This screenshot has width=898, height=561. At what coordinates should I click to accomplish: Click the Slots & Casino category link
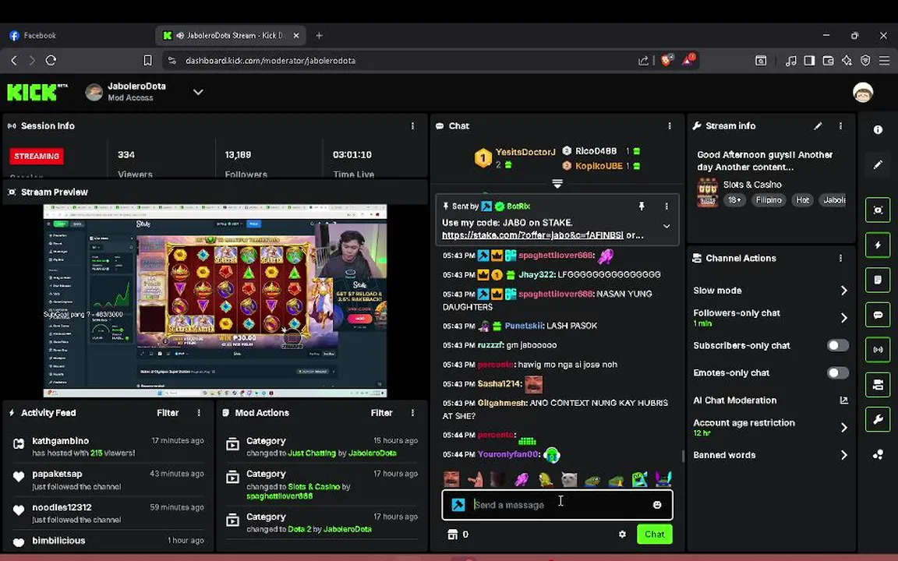(x=314, y=486)
